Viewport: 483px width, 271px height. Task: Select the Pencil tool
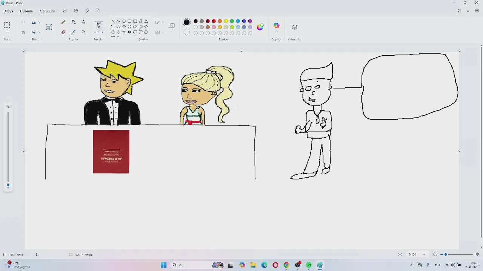(63, 22)
